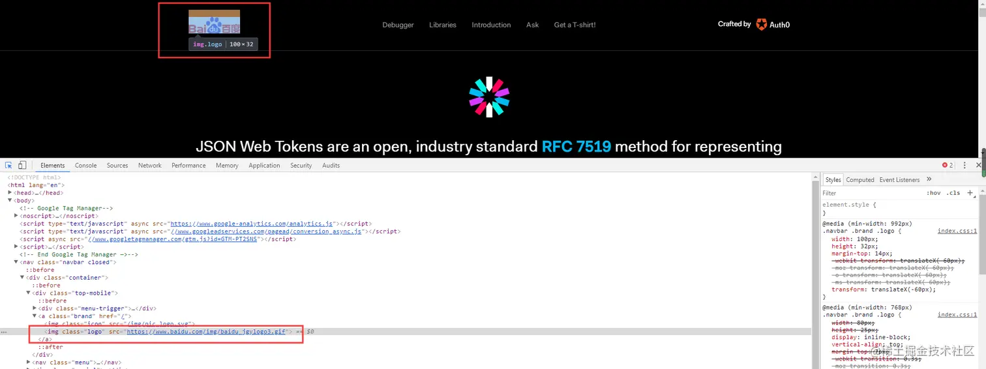Click the ellipsis beside selected img row

tap(5, 332)
